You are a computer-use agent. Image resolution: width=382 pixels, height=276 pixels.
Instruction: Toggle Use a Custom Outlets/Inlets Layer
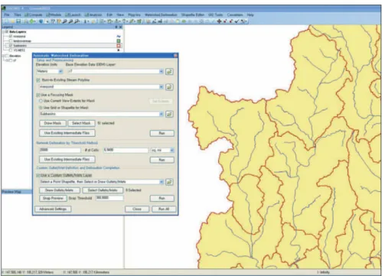click(38, 175)
